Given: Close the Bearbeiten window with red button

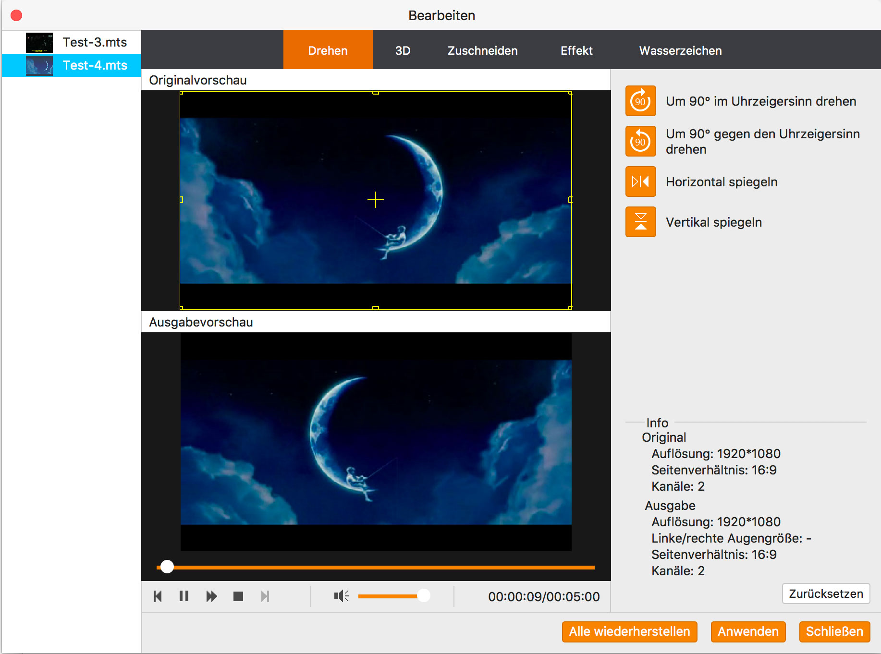Looking at the screenshot, I should 16,15.
